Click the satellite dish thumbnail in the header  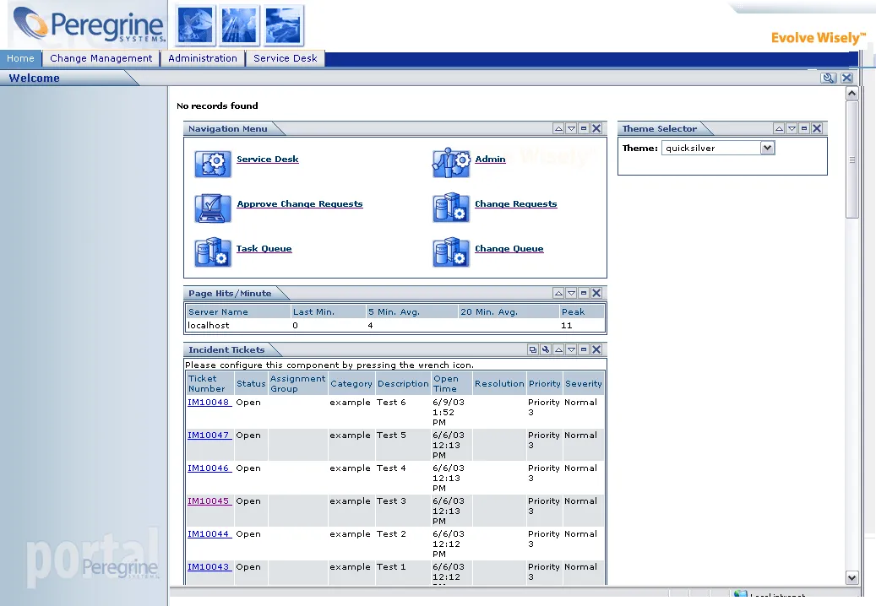pos(195,25)
